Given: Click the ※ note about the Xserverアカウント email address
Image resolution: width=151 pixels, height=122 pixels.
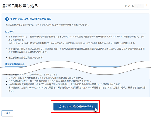Looking at the screenshot, I should pyautogui.click(x=72, y=43).
